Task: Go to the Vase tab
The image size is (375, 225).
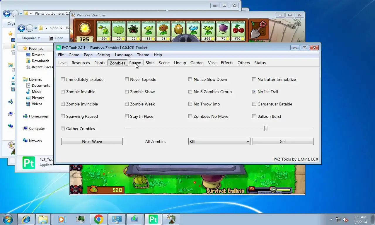Action: click(212, 63)
